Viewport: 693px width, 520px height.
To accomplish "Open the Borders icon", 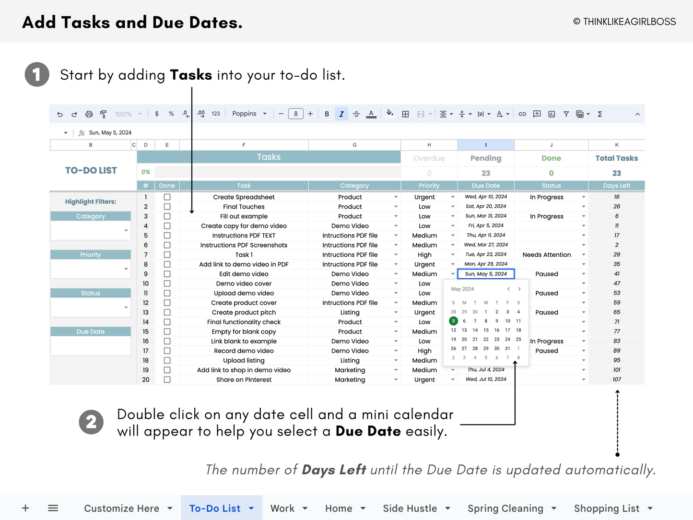I will (x=405, y=114).
